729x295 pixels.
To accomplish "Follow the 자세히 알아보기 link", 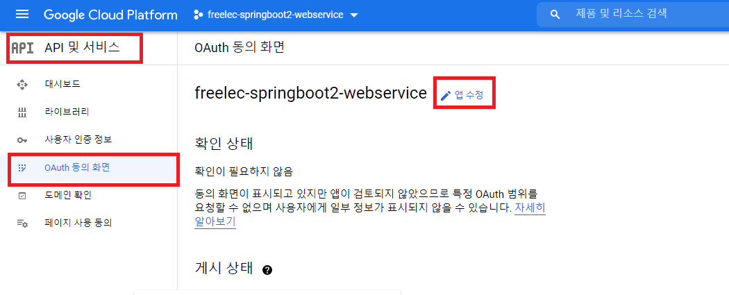I will coord(530,208).
